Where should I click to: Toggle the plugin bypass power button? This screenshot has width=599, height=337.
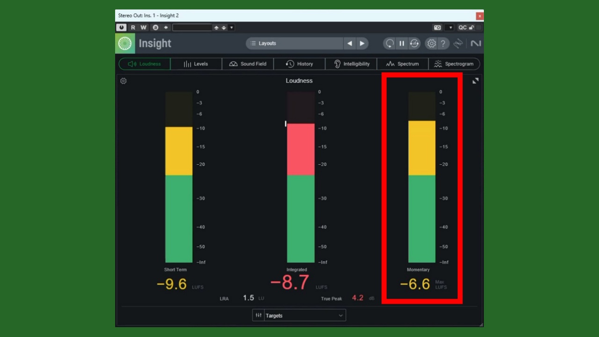point(122,28)
